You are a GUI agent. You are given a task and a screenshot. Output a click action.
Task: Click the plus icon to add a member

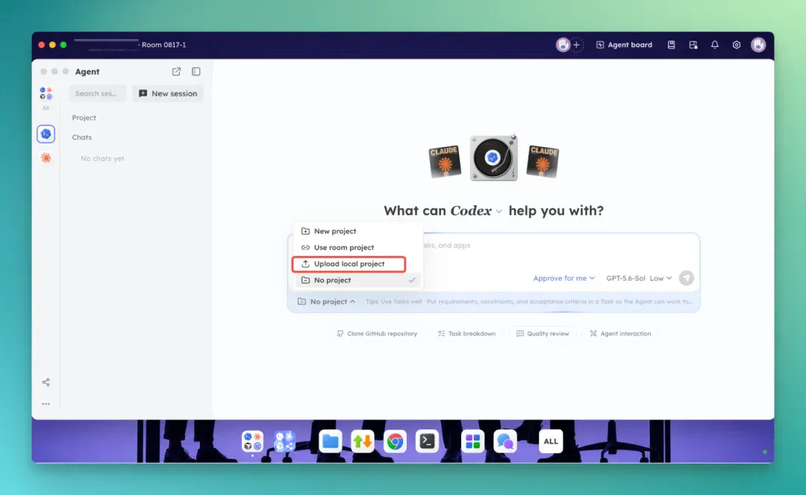[x=577, y=45]
